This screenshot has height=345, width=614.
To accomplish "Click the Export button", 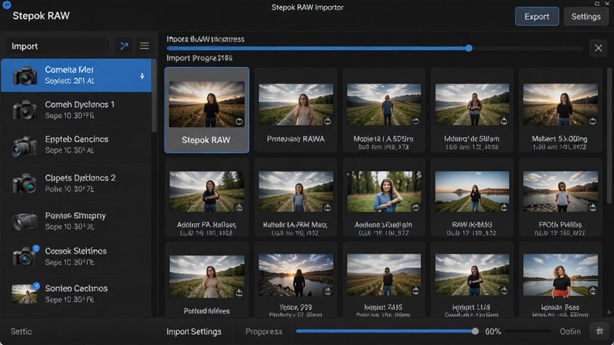I will pyautogui.click(x=537, y=16).
